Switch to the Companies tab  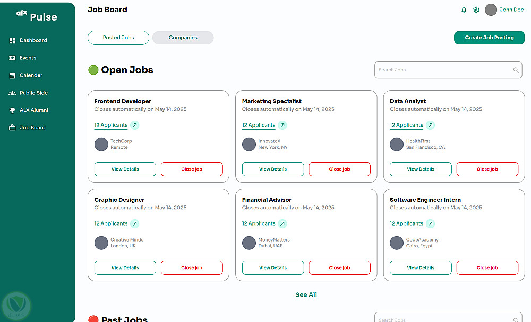[183, 38]
